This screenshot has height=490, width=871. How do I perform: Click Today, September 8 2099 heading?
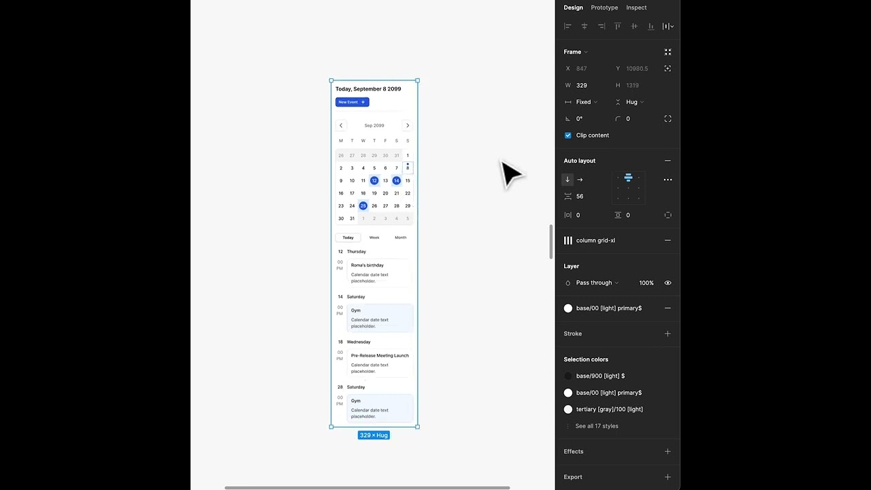click(368, 88)
